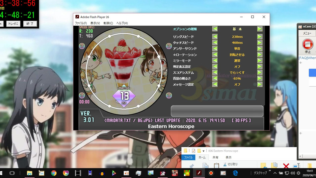Click the pin to quick access icon
This screenshot has height=178, width=316.
(x=191, y=166)
